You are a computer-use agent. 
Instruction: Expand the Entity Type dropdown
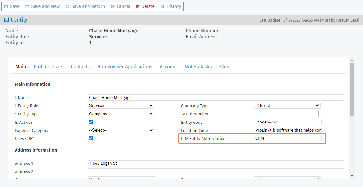click(121, 114)
